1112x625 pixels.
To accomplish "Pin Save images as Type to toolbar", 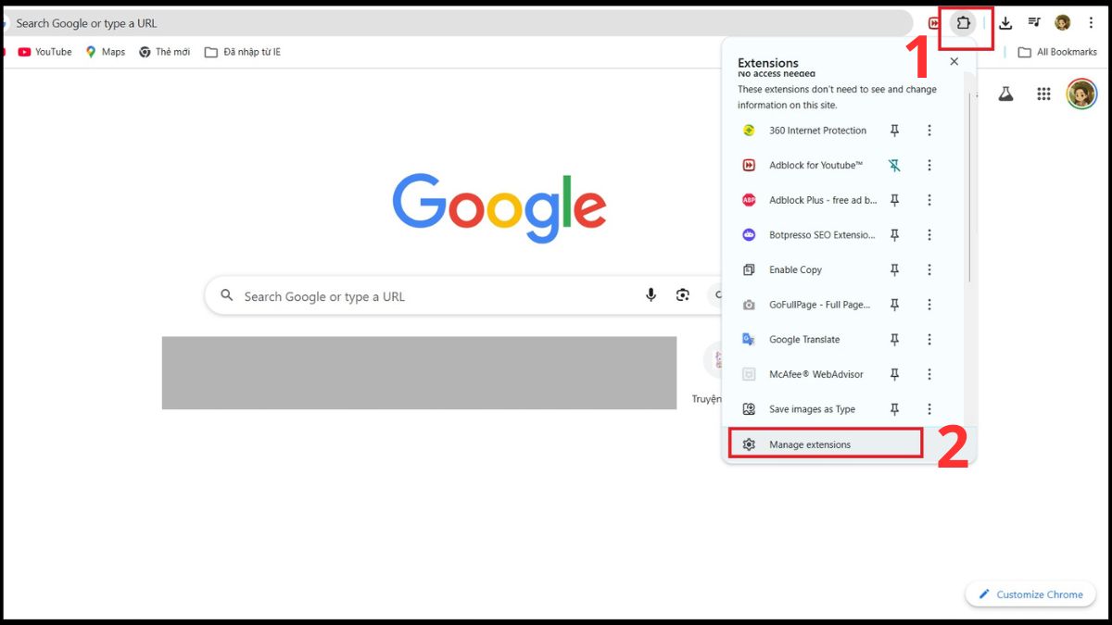I will point(894,409).
